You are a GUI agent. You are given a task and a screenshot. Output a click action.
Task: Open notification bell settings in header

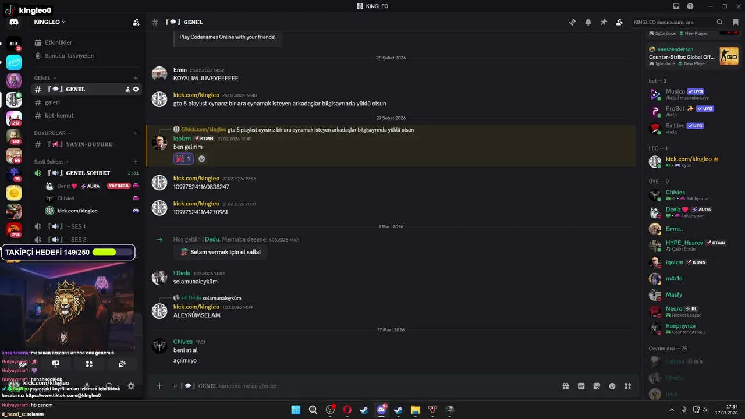click(x=588, y=22)
